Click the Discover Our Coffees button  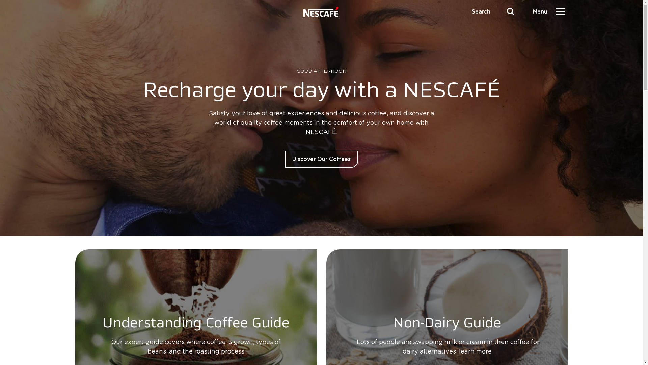click(x=321, y=159)
